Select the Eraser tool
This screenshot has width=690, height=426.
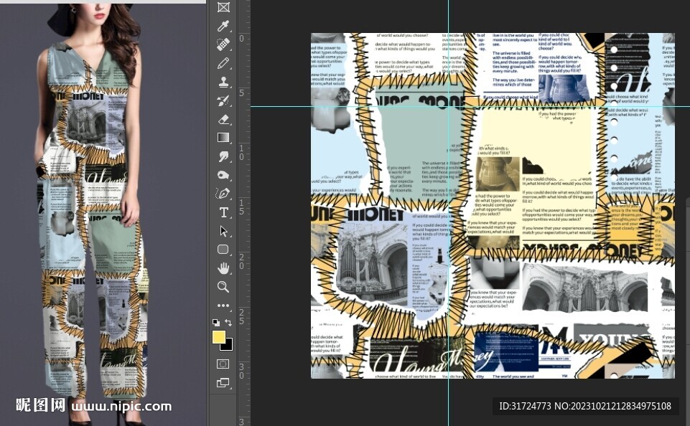pyautogui.click(x=223, y=119)
